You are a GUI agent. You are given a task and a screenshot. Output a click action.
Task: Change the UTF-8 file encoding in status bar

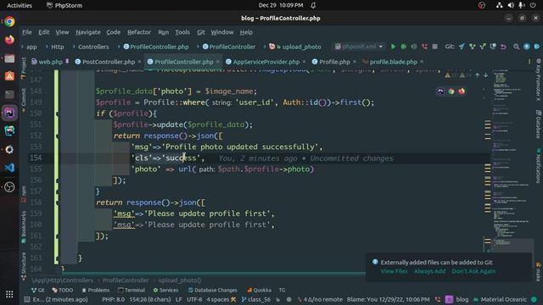point(194,299)
